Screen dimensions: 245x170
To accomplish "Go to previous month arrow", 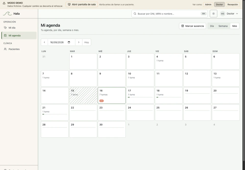I will click(x=44, y=42).
